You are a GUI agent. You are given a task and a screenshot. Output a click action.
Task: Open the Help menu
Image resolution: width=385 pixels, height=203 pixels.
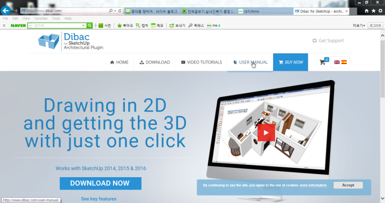pos(68,19)
